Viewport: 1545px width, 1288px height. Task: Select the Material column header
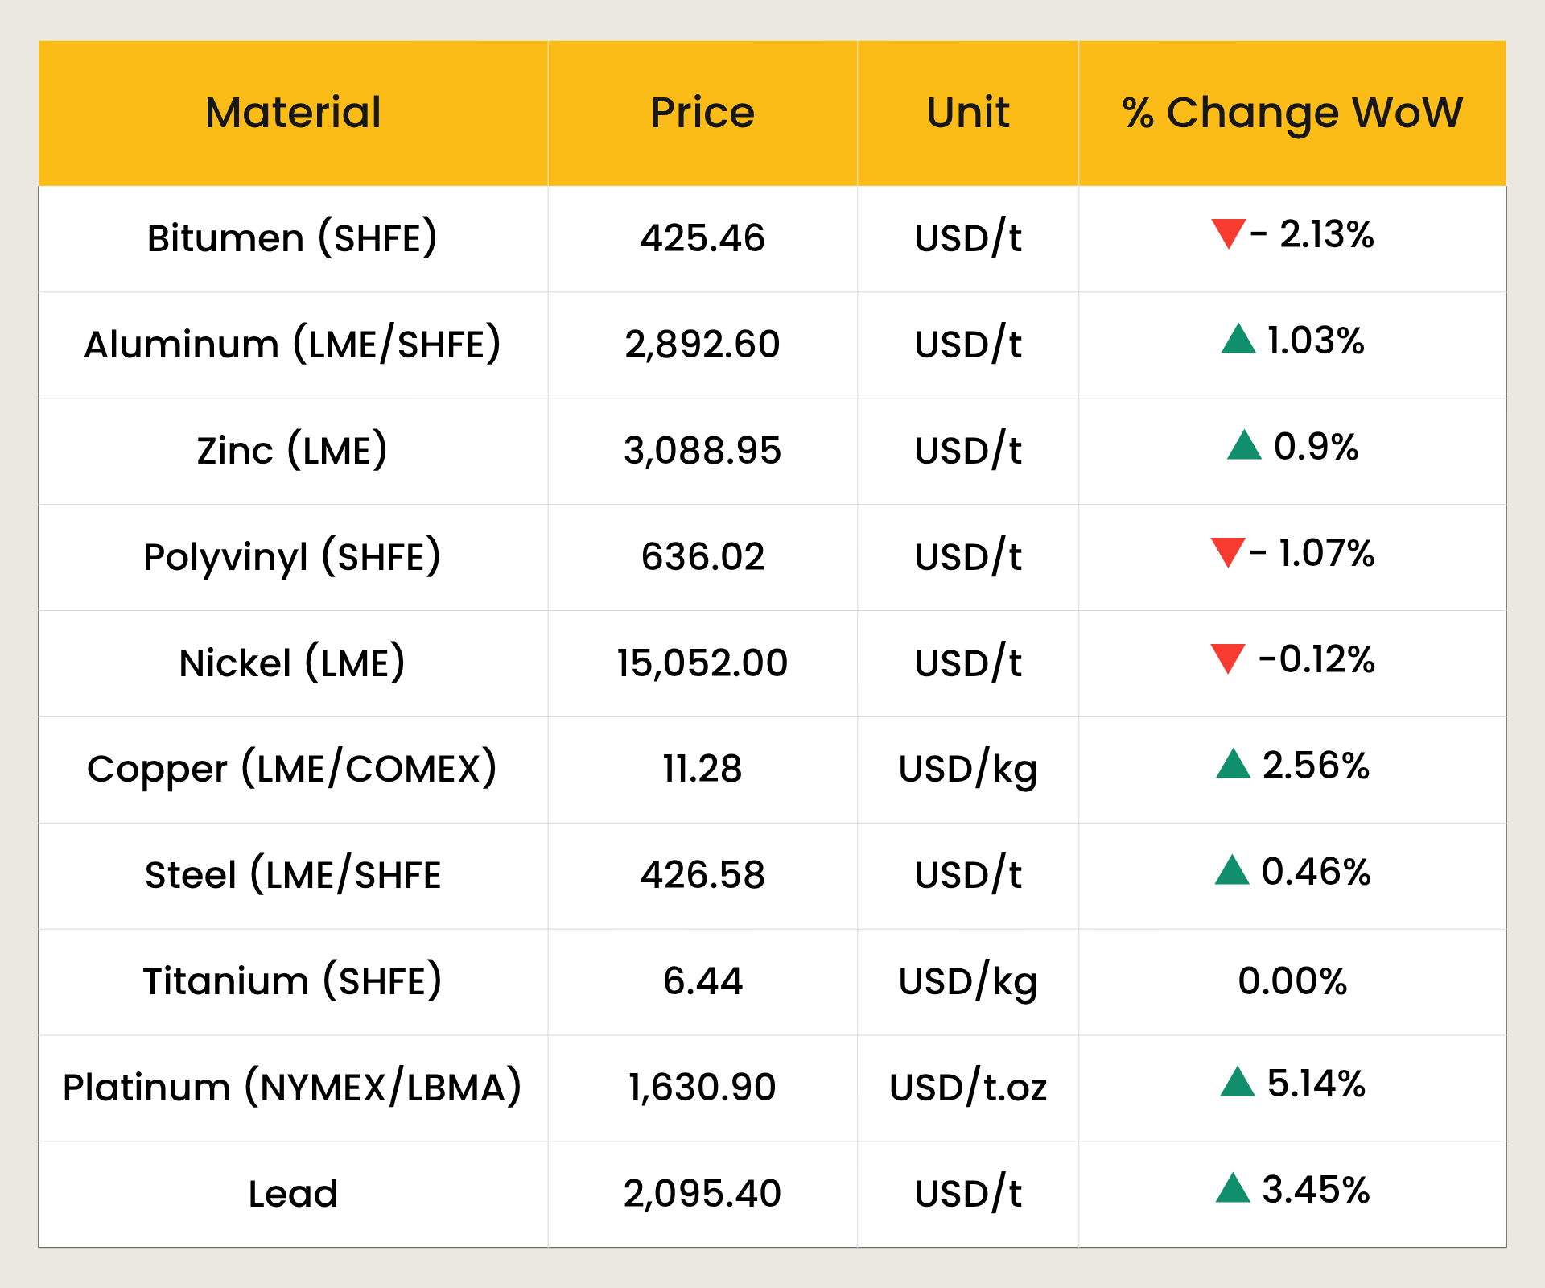point(293,113)
